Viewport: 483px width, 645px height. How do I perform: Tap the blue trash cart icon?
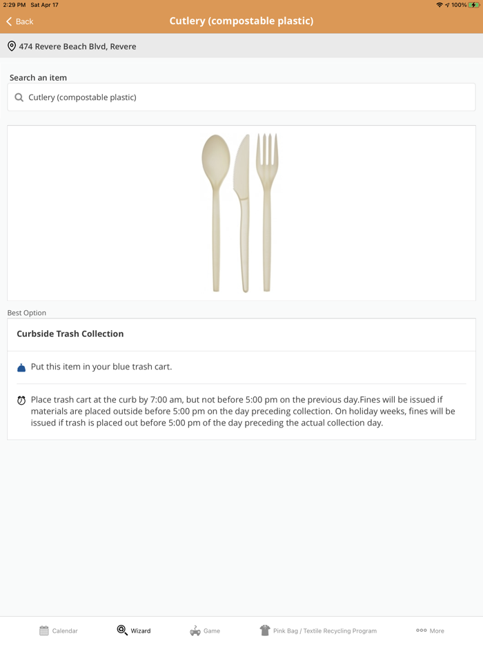click(21, 367)
